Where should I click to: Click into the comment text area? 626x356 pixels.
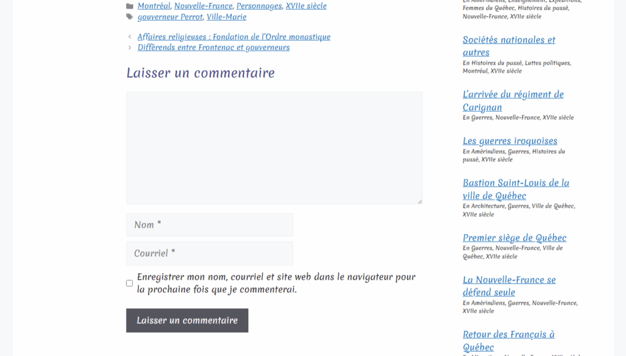274,148
